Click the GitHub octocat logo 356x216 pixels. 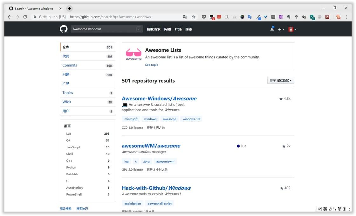point(63,29)
